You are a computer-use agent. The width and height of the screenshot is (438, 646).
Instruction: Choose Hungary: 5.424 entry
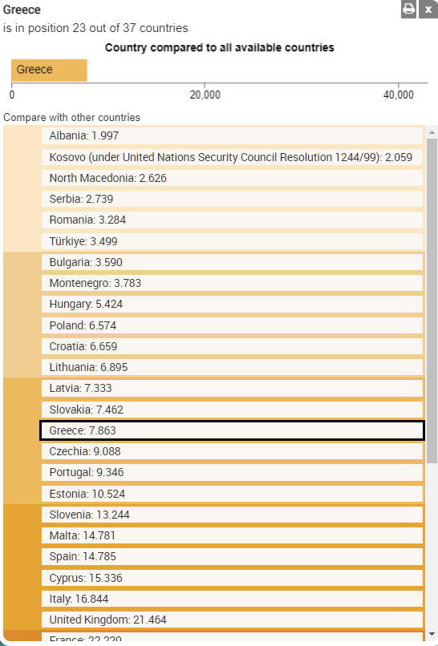(x=232, y=304)
